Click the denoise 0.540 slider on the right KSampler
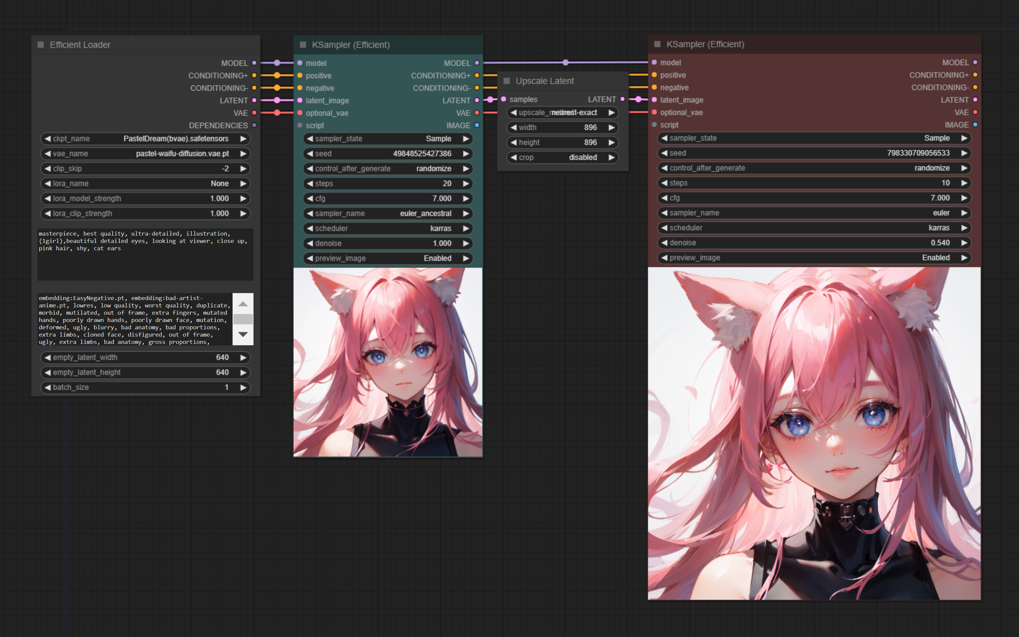This screenshot has width=1019, height=637. pyautogui.click(x=814, y=243)
